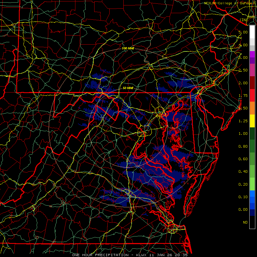Click the '0.10' legend value
The image size is (257, 257).
click(243, 197)
